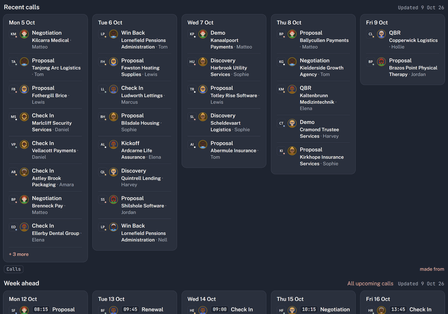Click the FH badge for Fewston Heating Supplies

point(103,62)
